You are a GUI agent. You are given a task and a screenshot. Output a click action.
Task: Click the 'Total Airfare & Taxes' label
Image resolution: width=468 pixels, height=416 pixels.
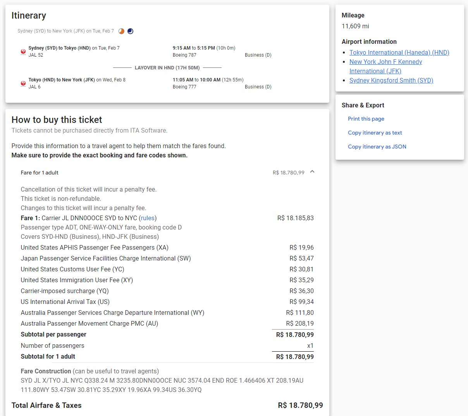click(x=46, y=405)
